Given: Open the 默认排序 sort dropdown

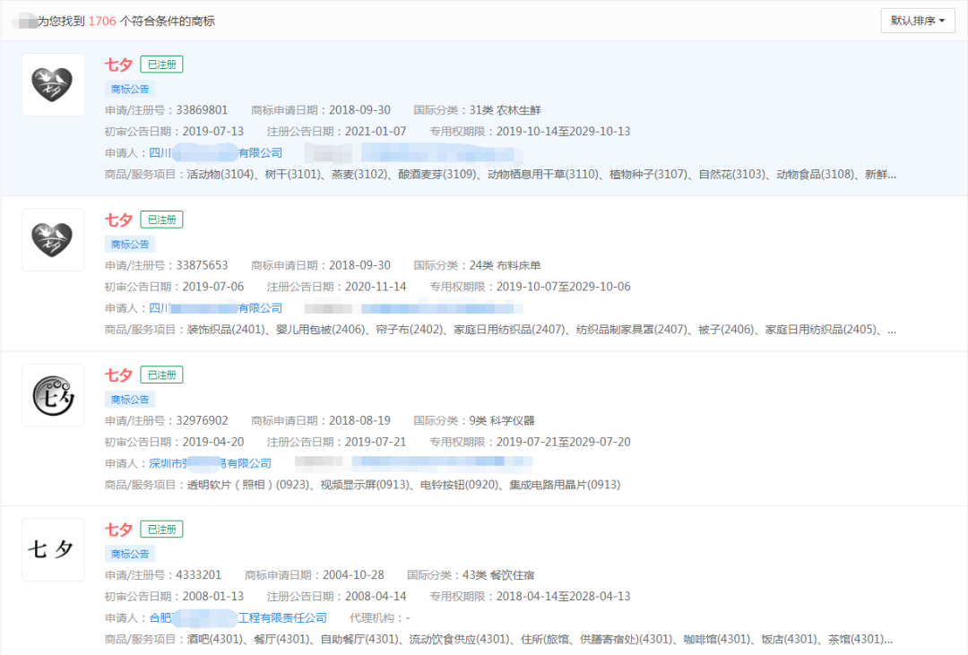Looking at the screenshot, I should click(x=918, y=21).
